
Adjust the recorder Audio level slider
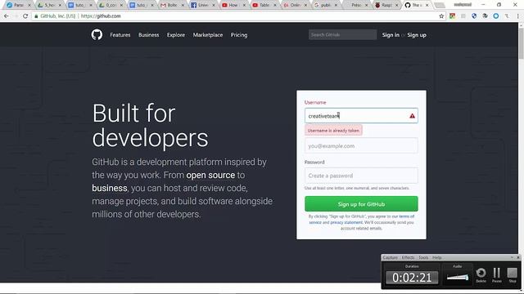458,277
